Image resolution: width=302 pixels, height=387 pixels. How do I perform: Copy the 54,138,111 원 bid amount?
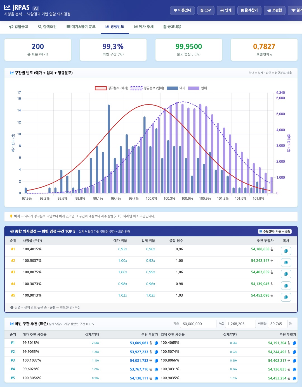click(x=156, y=378)
